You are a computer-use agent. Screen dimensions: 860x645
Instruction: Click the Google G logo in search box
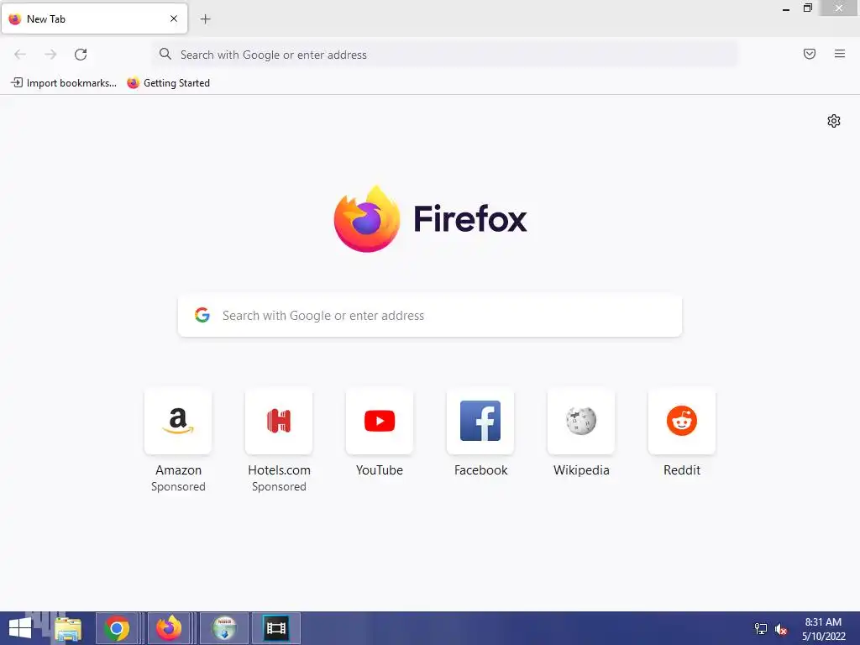(202, 315)
